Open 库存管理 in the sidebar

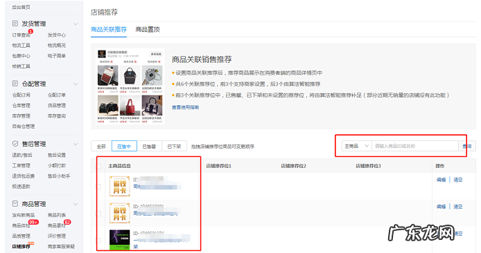tap(21, 115)
